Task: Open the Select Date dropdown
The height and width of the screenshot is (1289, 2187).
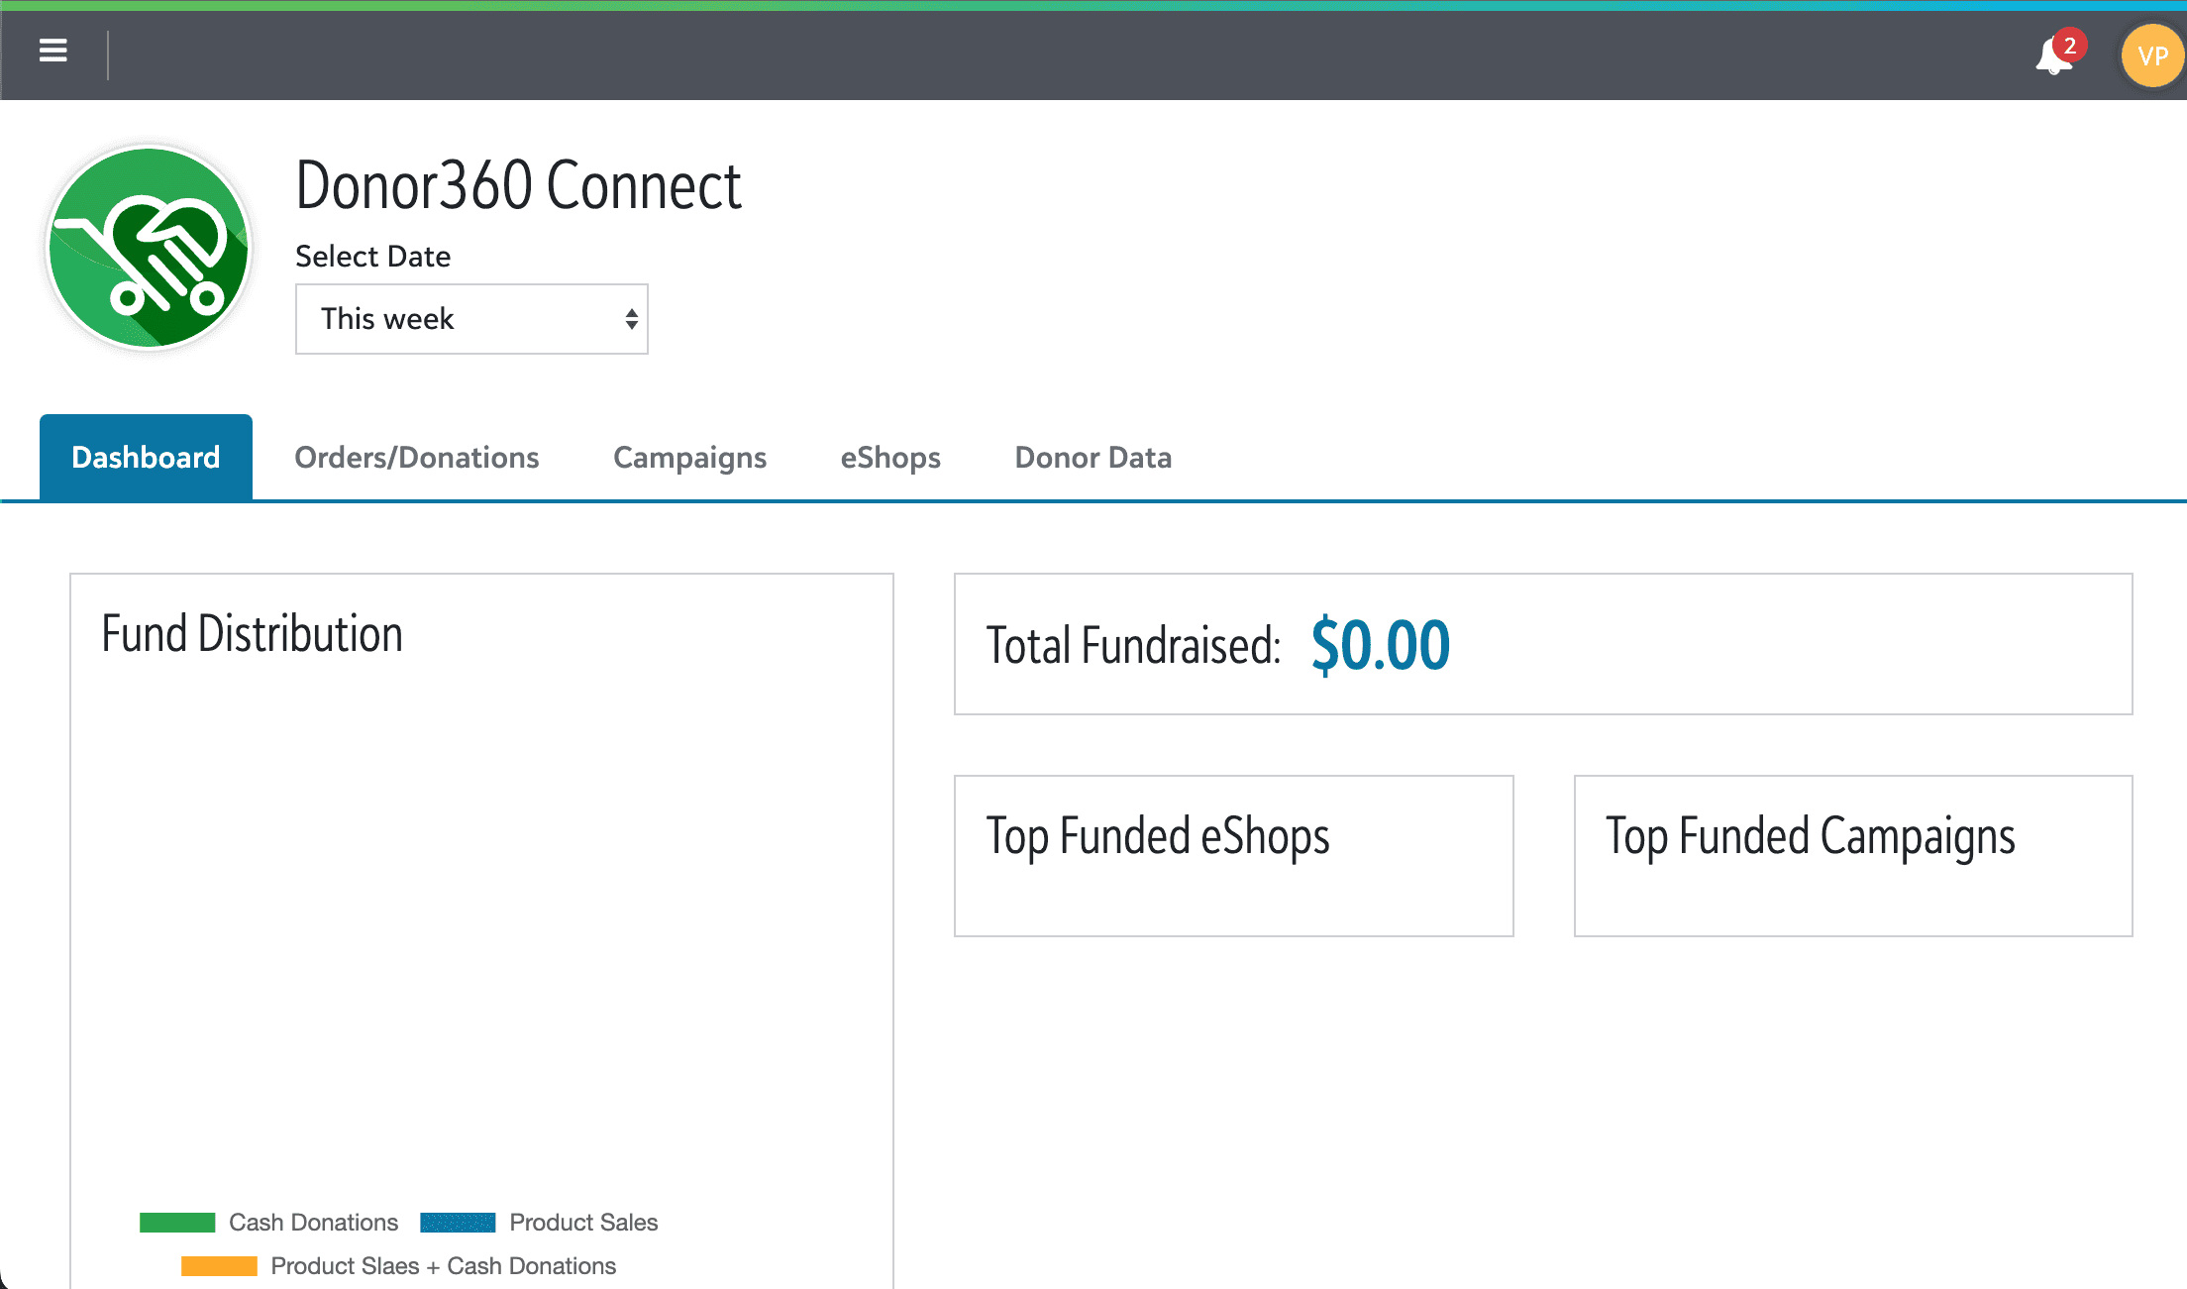Action: pos(471,319)
